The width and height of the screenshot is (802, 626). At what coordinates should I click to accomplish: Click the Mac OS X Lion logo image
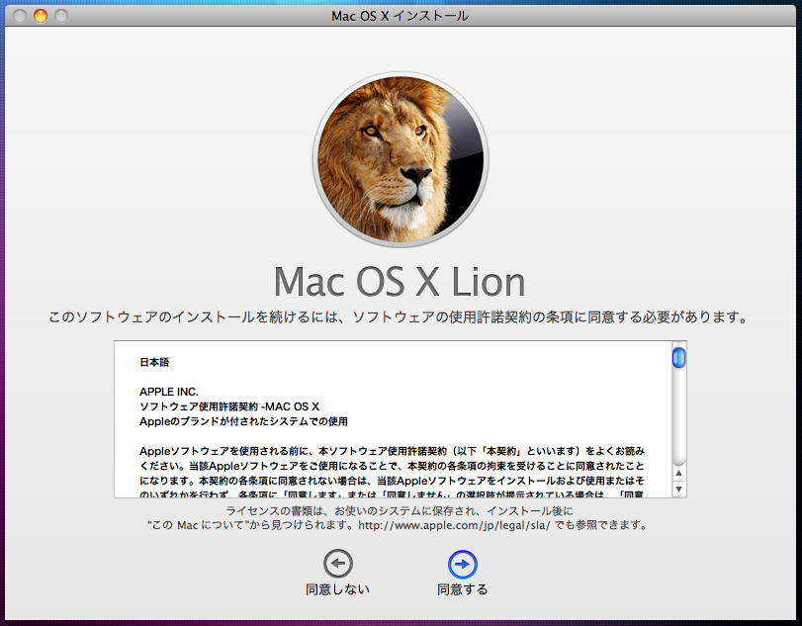point(401,159)
